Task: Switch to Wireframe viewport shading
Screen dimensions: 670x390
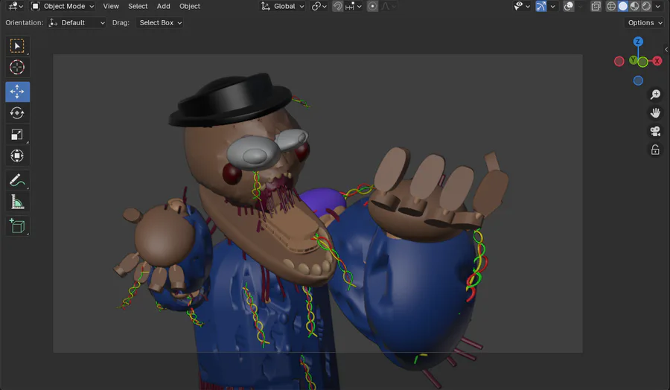Action: 611,6
